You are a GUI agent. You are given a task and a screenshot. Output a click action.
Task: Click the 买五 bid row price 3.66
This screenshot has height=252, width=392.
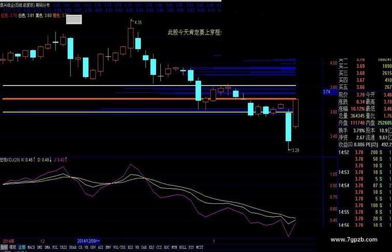click(360, 87)
